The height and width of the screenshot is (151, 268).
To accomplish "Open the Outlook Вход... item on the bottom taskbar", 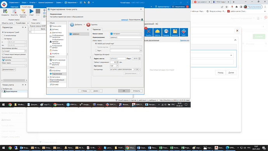I will (x=24, y=148).
